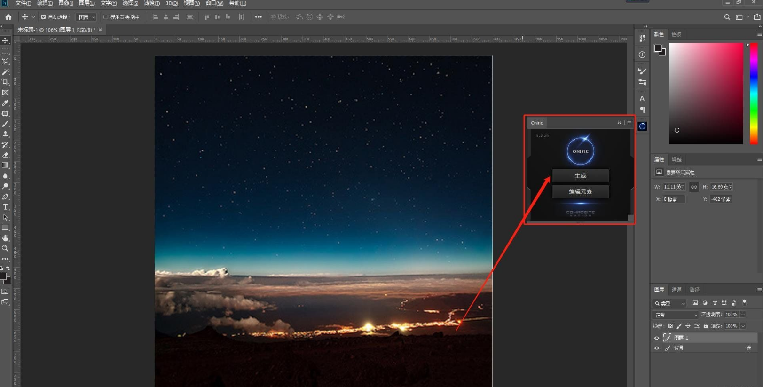The image size is (763, 387).
Task: Select the Spot Healing Brush tool
Action: coord(5,113)
